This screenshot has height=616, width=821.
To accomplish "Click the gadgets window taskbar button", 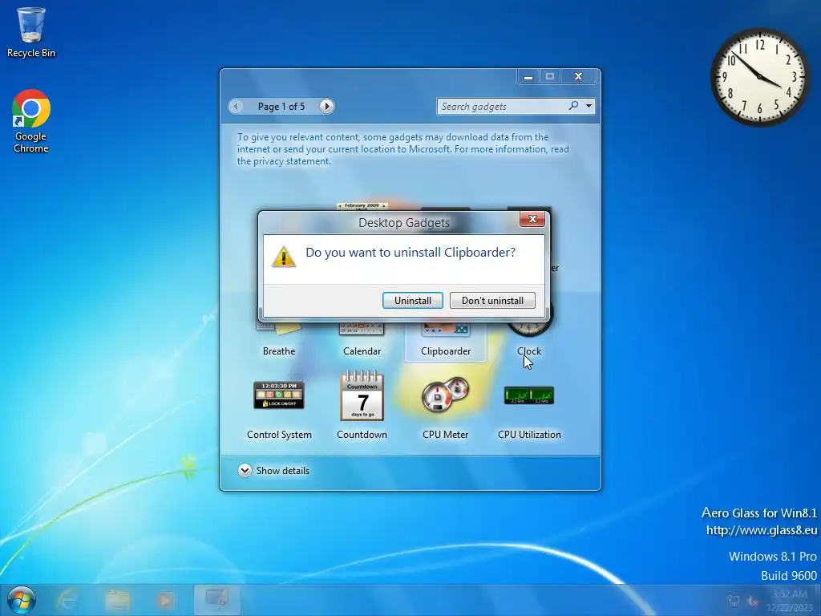I will point(216,600).
